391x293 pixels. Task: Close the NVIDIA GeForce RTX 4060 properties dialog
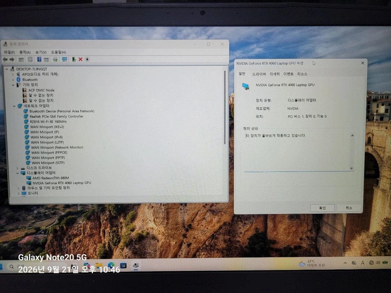pos(362,63)
